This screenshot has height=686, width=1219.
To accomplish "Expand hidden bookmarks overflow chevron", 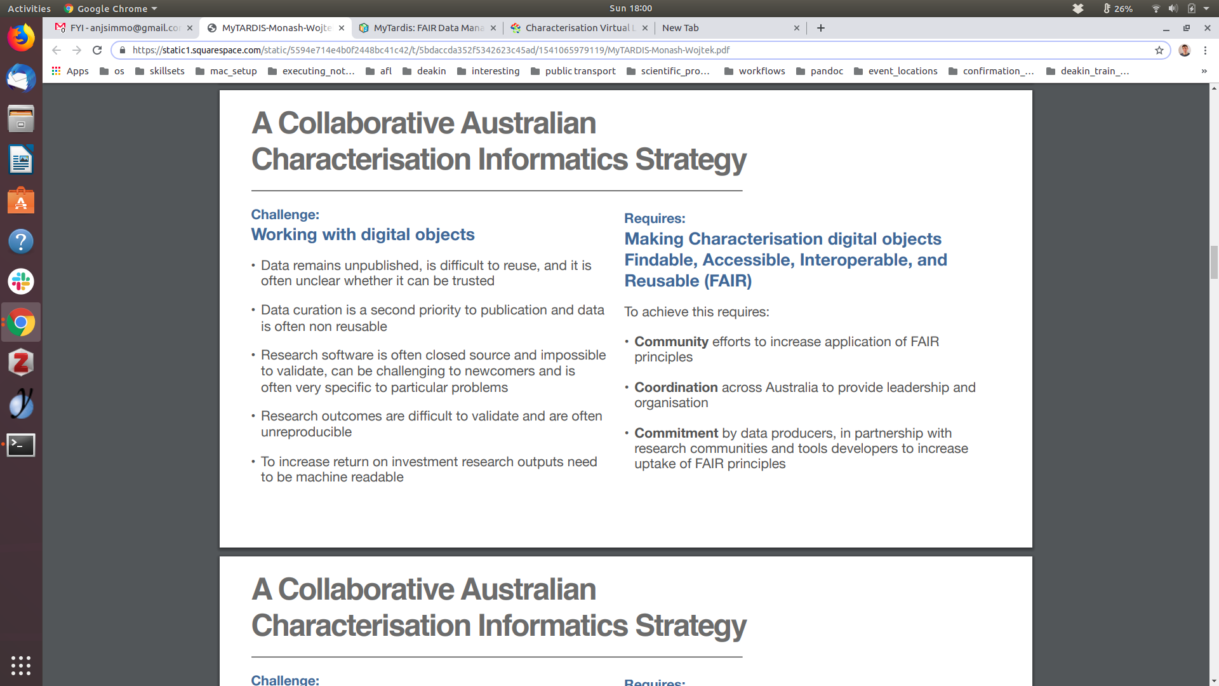I will 1204,71.
